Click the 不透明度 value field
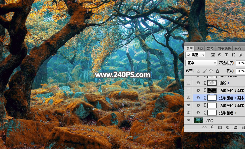Screen dimensions: 245x149 [240, 63]
